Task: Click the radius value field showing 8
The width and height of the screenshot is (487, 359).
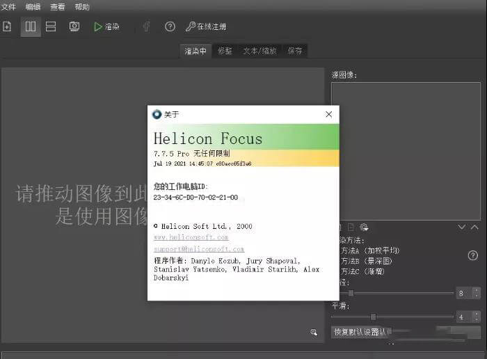Action: pos(464,293)
